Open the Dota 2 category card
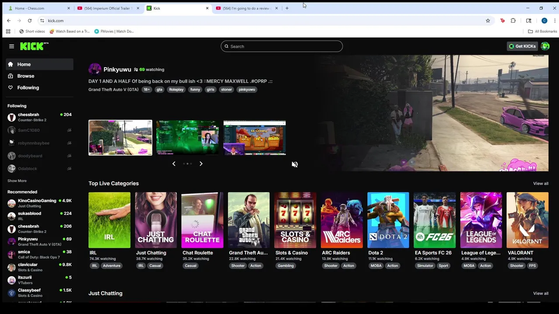The image size is (559, 314). (388, 220)
